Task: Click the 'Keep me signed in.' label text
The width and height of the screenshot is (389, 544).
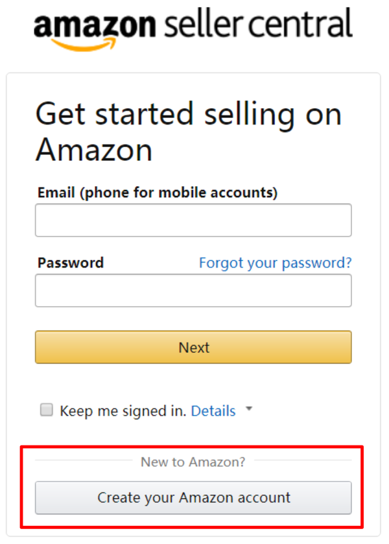Action: [123, 410]
